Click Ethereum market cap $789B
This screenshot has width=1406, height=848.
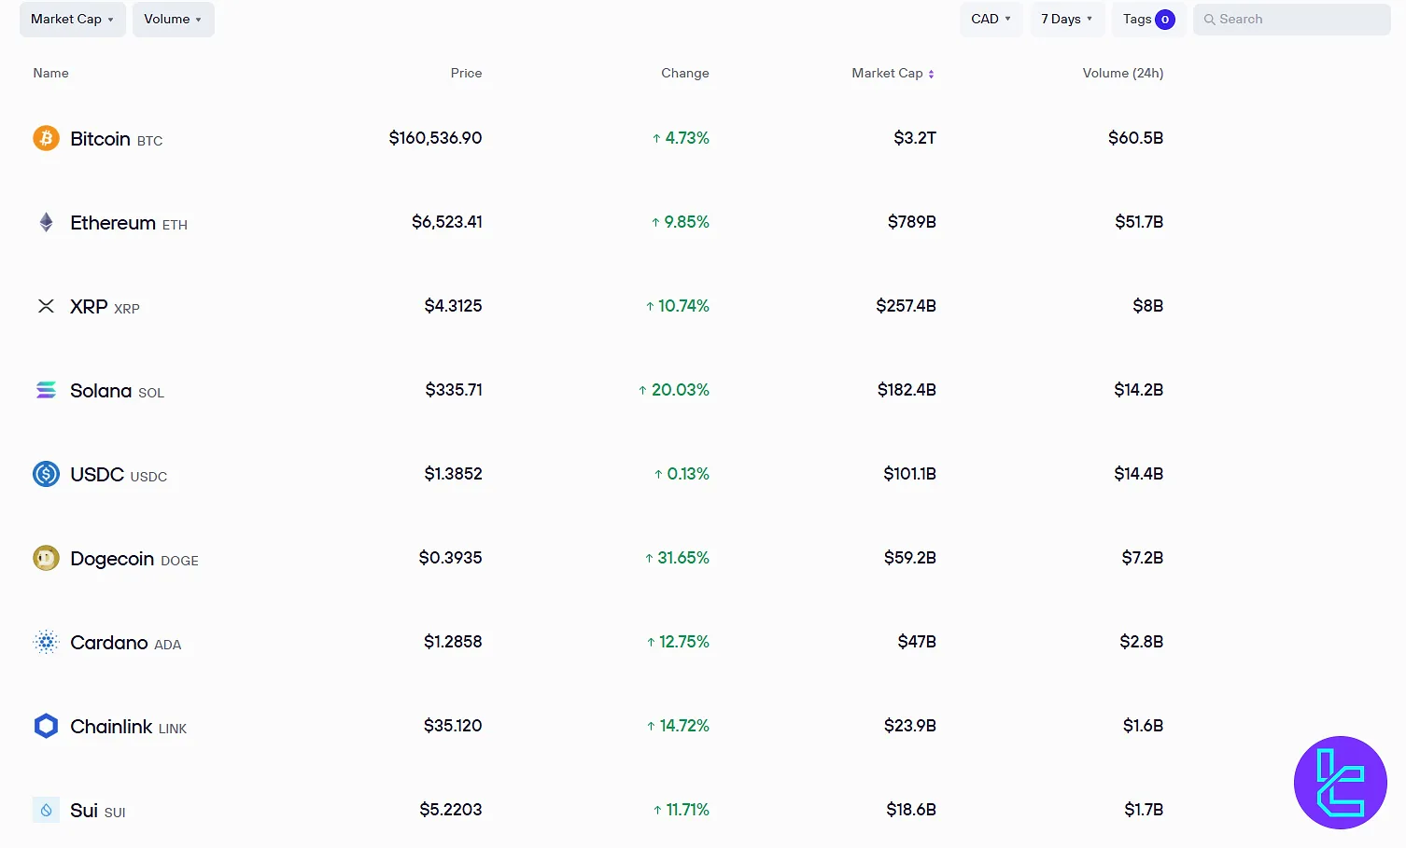[912, 222]
